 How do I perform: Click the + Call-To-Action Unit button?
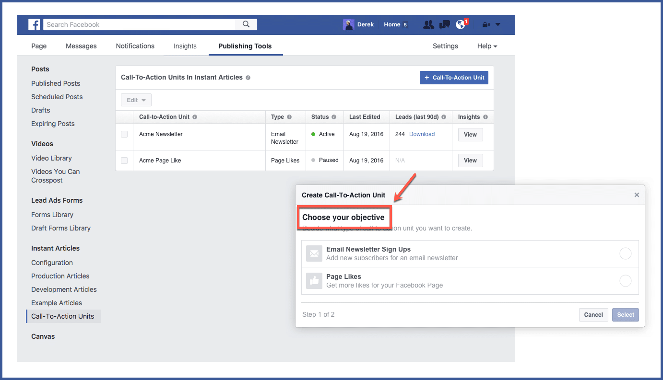(x=454, y=78)
